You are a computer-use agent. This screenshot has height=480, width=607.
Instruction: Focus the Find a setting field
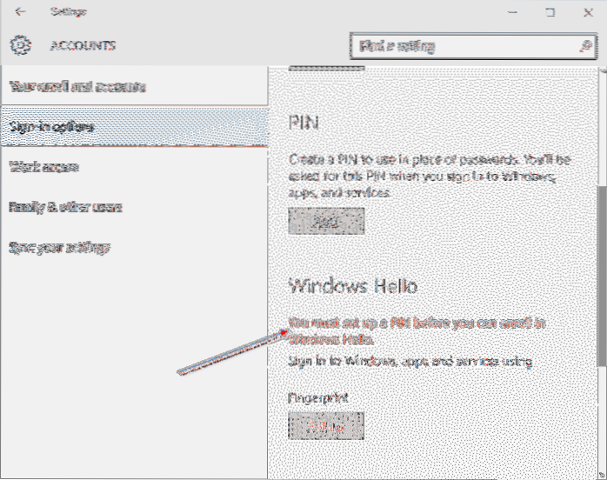(473, 46)
